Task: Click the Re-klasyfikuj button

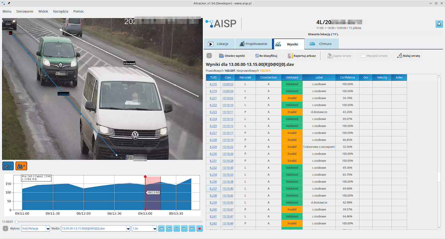Action: [x=266, y=56]
